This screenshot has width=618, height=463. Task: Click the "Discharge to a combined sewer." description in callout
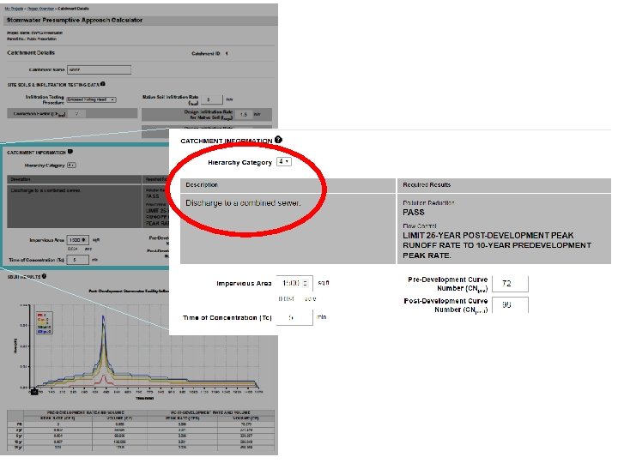[x=243, y=203]
